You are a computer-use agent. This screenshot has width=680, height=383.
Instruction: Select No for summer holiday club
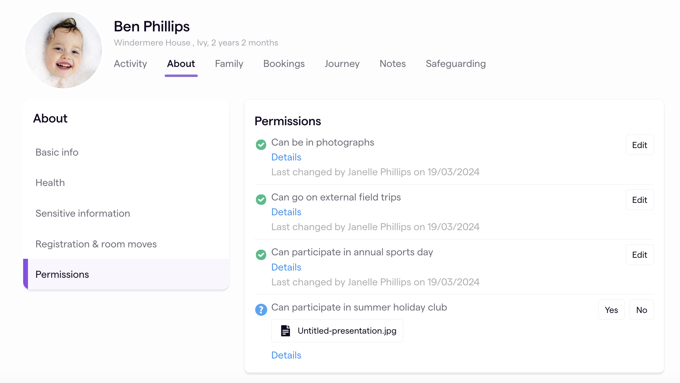point(641,310)
